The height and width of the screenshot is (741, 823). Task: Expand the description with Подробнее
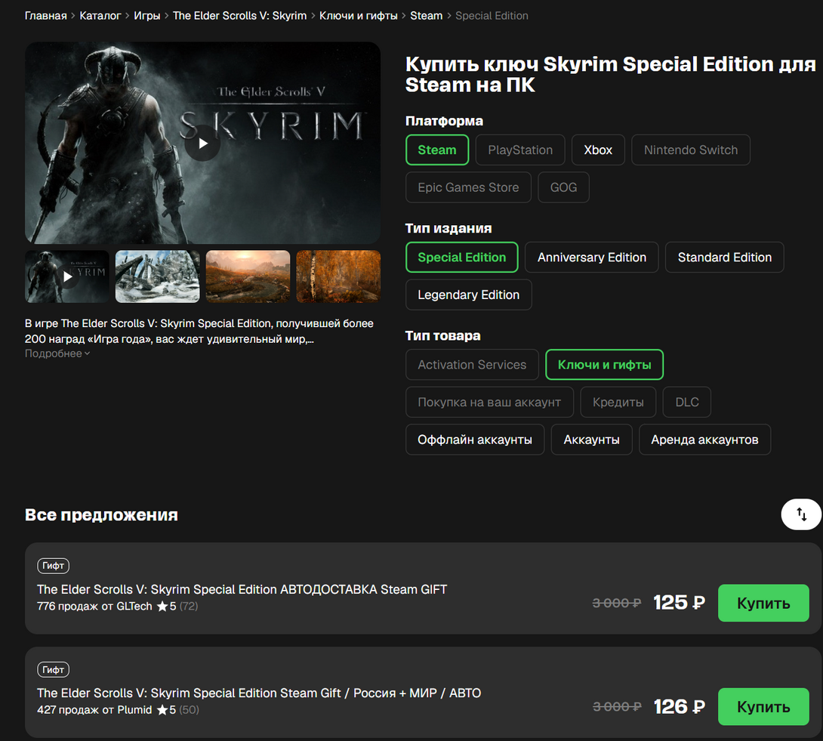[x=57, y=354]
